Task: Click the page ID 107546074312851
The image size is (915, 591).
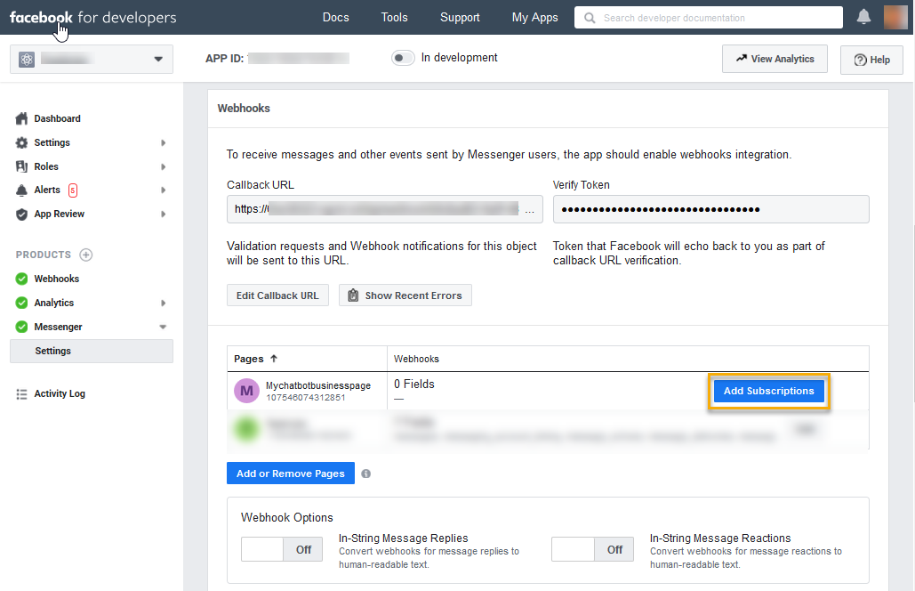Action: coord(306,398)
